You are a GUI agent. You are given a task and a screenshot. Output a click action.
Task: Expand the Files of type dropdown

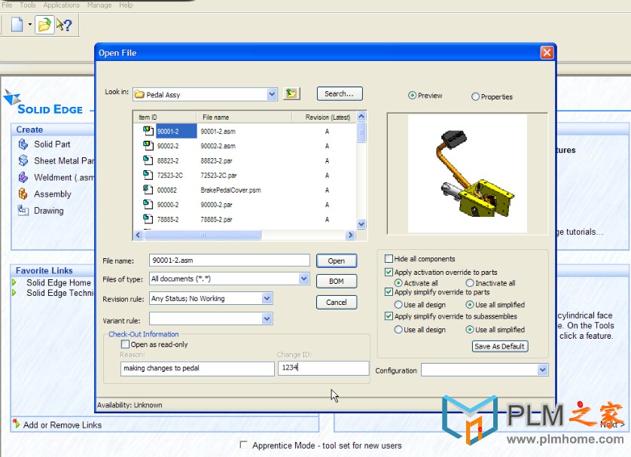(x=304, y=279)
